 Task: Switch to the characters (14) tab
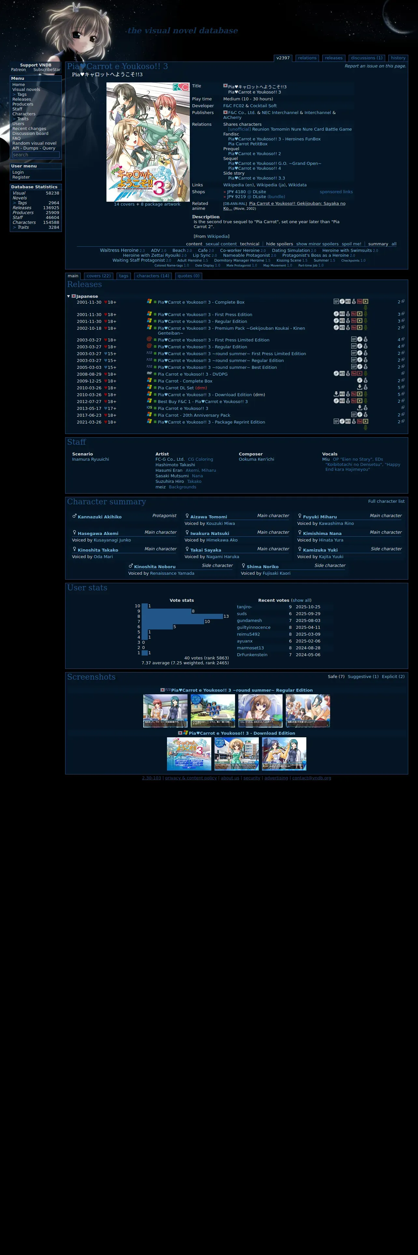(x=153, y=276)
